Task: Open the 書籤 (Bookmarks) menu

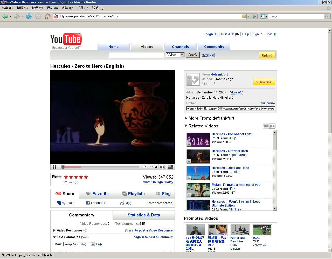Action: (x=67, y=8)
